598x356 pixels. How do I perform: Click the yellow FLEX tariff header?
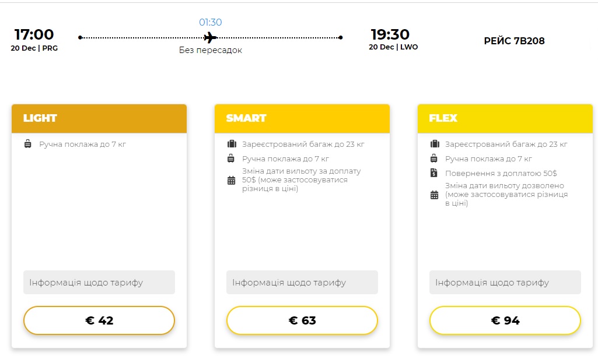(505, 118)
